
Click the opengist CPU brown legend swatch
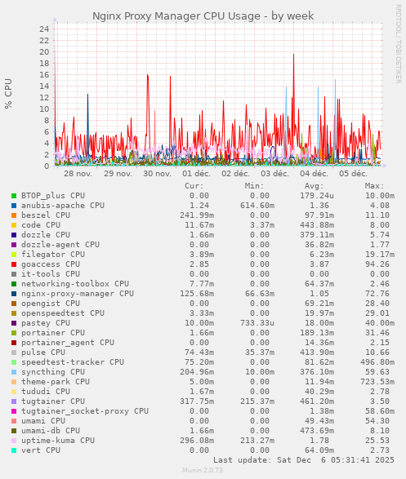14,304
